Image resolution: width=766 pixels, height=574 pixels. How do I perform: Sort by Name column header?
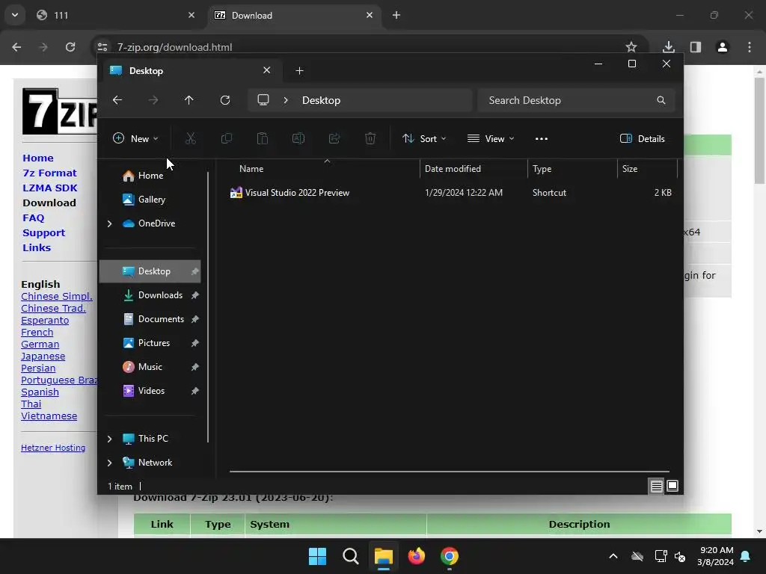[x=324, y=169]
